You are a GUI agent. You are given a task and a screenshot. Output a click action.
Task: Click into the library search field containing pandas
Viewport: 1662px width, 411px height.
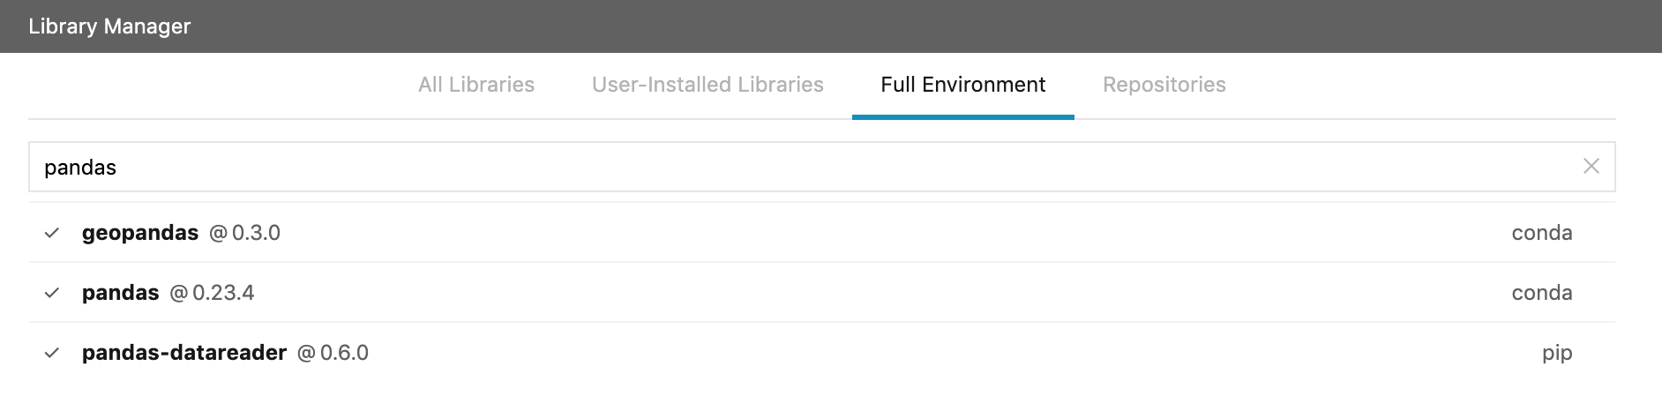(x=821, y=167)
